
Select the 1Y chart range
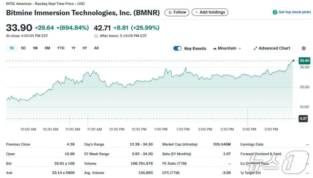(73, 48)
